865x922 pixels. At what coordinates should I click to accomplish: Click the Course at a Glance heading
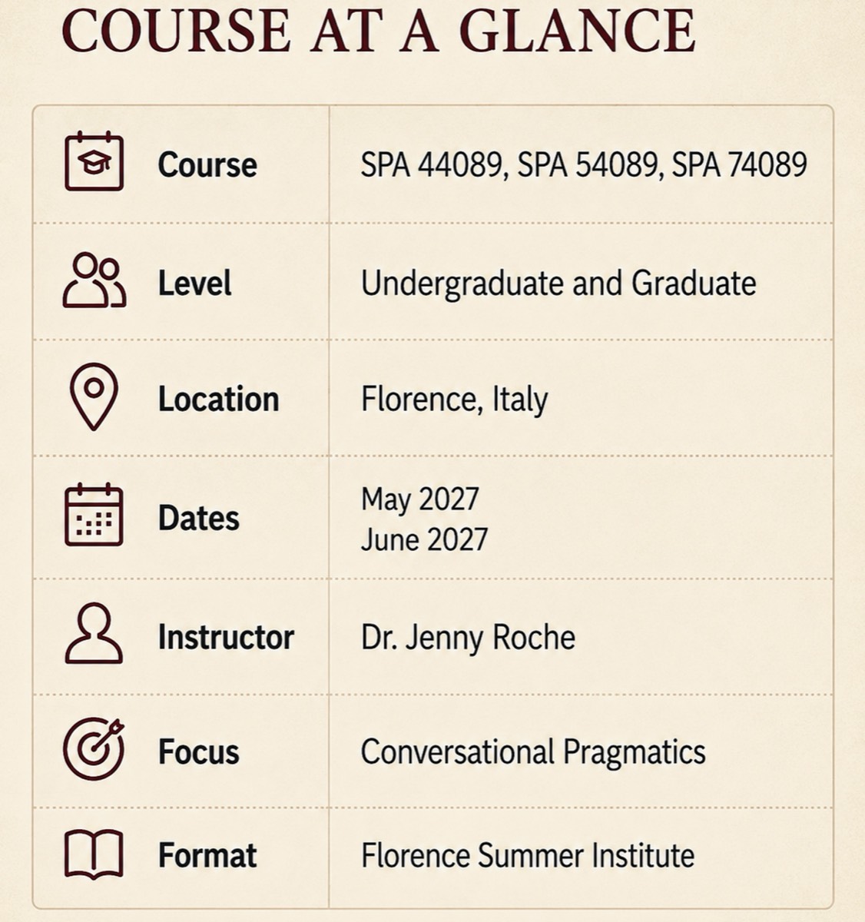pos(379,31)
